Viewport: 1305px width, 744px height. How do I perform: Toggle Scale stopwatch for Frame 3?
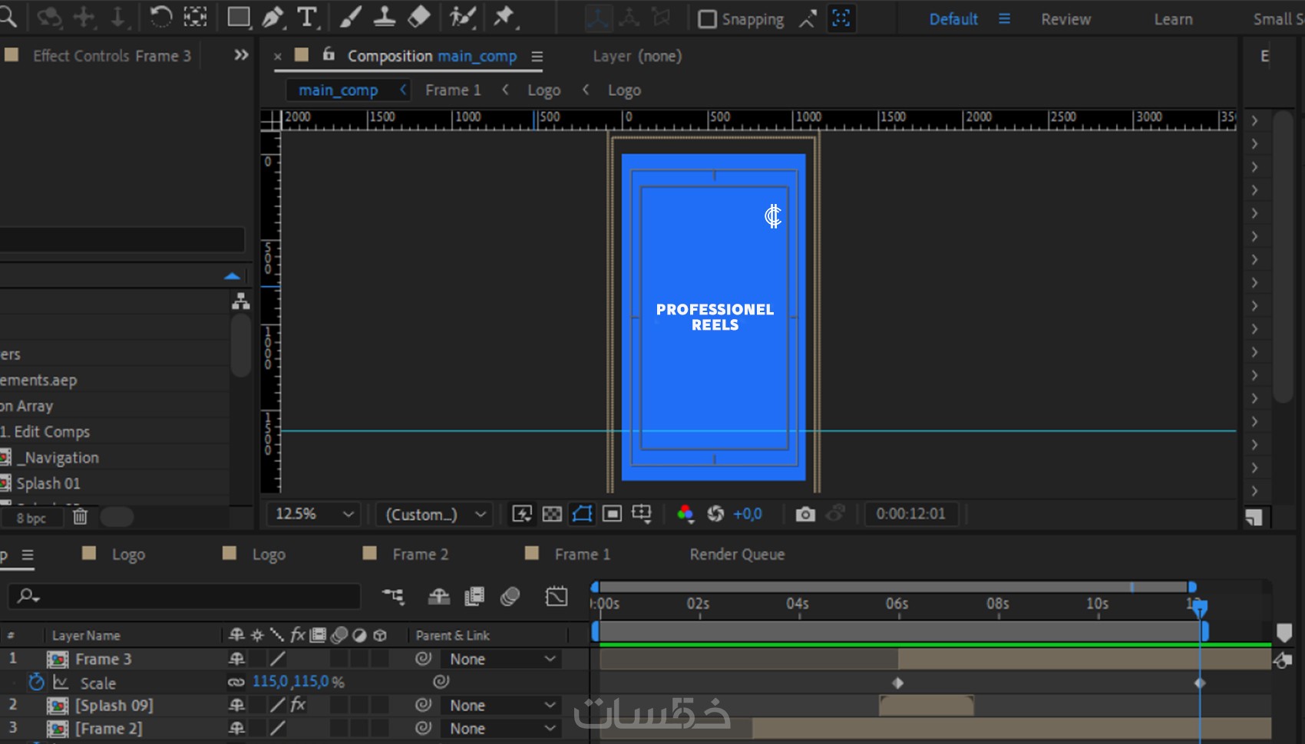click(x=36, y=682)
